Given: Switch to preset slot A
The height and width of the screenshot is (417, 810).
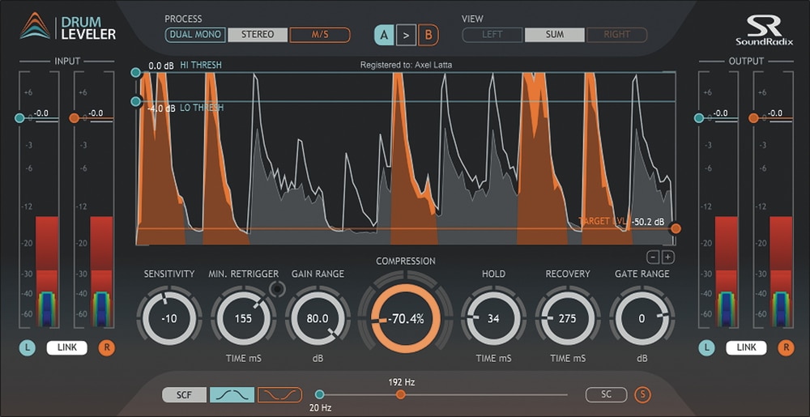Looking at the screenshot, I should pos(384,36).
